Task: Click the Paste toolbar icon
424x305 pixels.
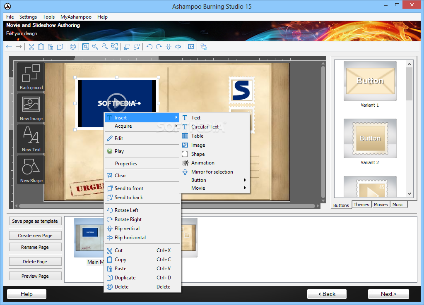Action: pyautogui.click(x=50, y=47)
